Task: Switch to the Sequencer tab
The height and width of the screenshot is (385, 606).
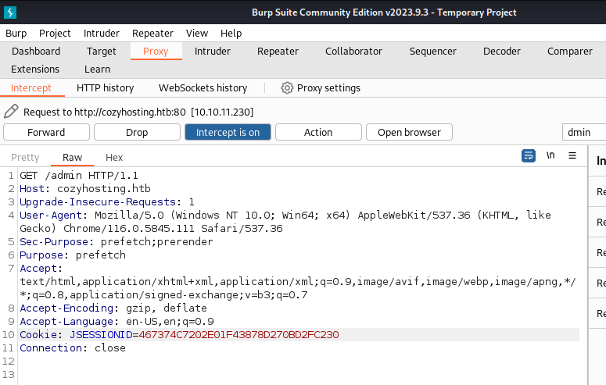Action: click(x=433, y=52)
